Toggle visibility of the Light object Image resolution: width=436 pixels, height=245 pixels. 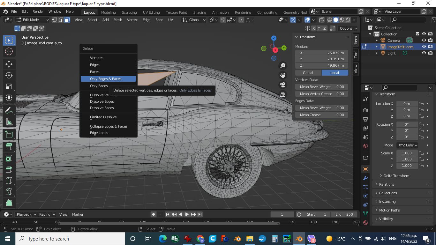(424, 53)
